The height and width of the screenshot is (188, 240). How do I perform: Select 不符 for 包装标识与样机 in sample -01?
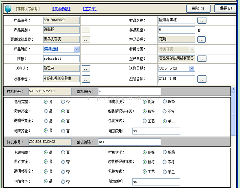coord(164,111)
